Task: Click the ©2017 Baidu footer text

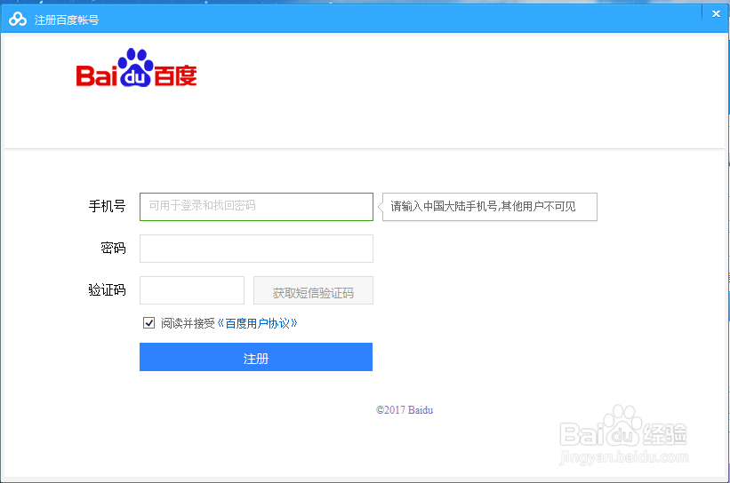Action: click(405, 410)
